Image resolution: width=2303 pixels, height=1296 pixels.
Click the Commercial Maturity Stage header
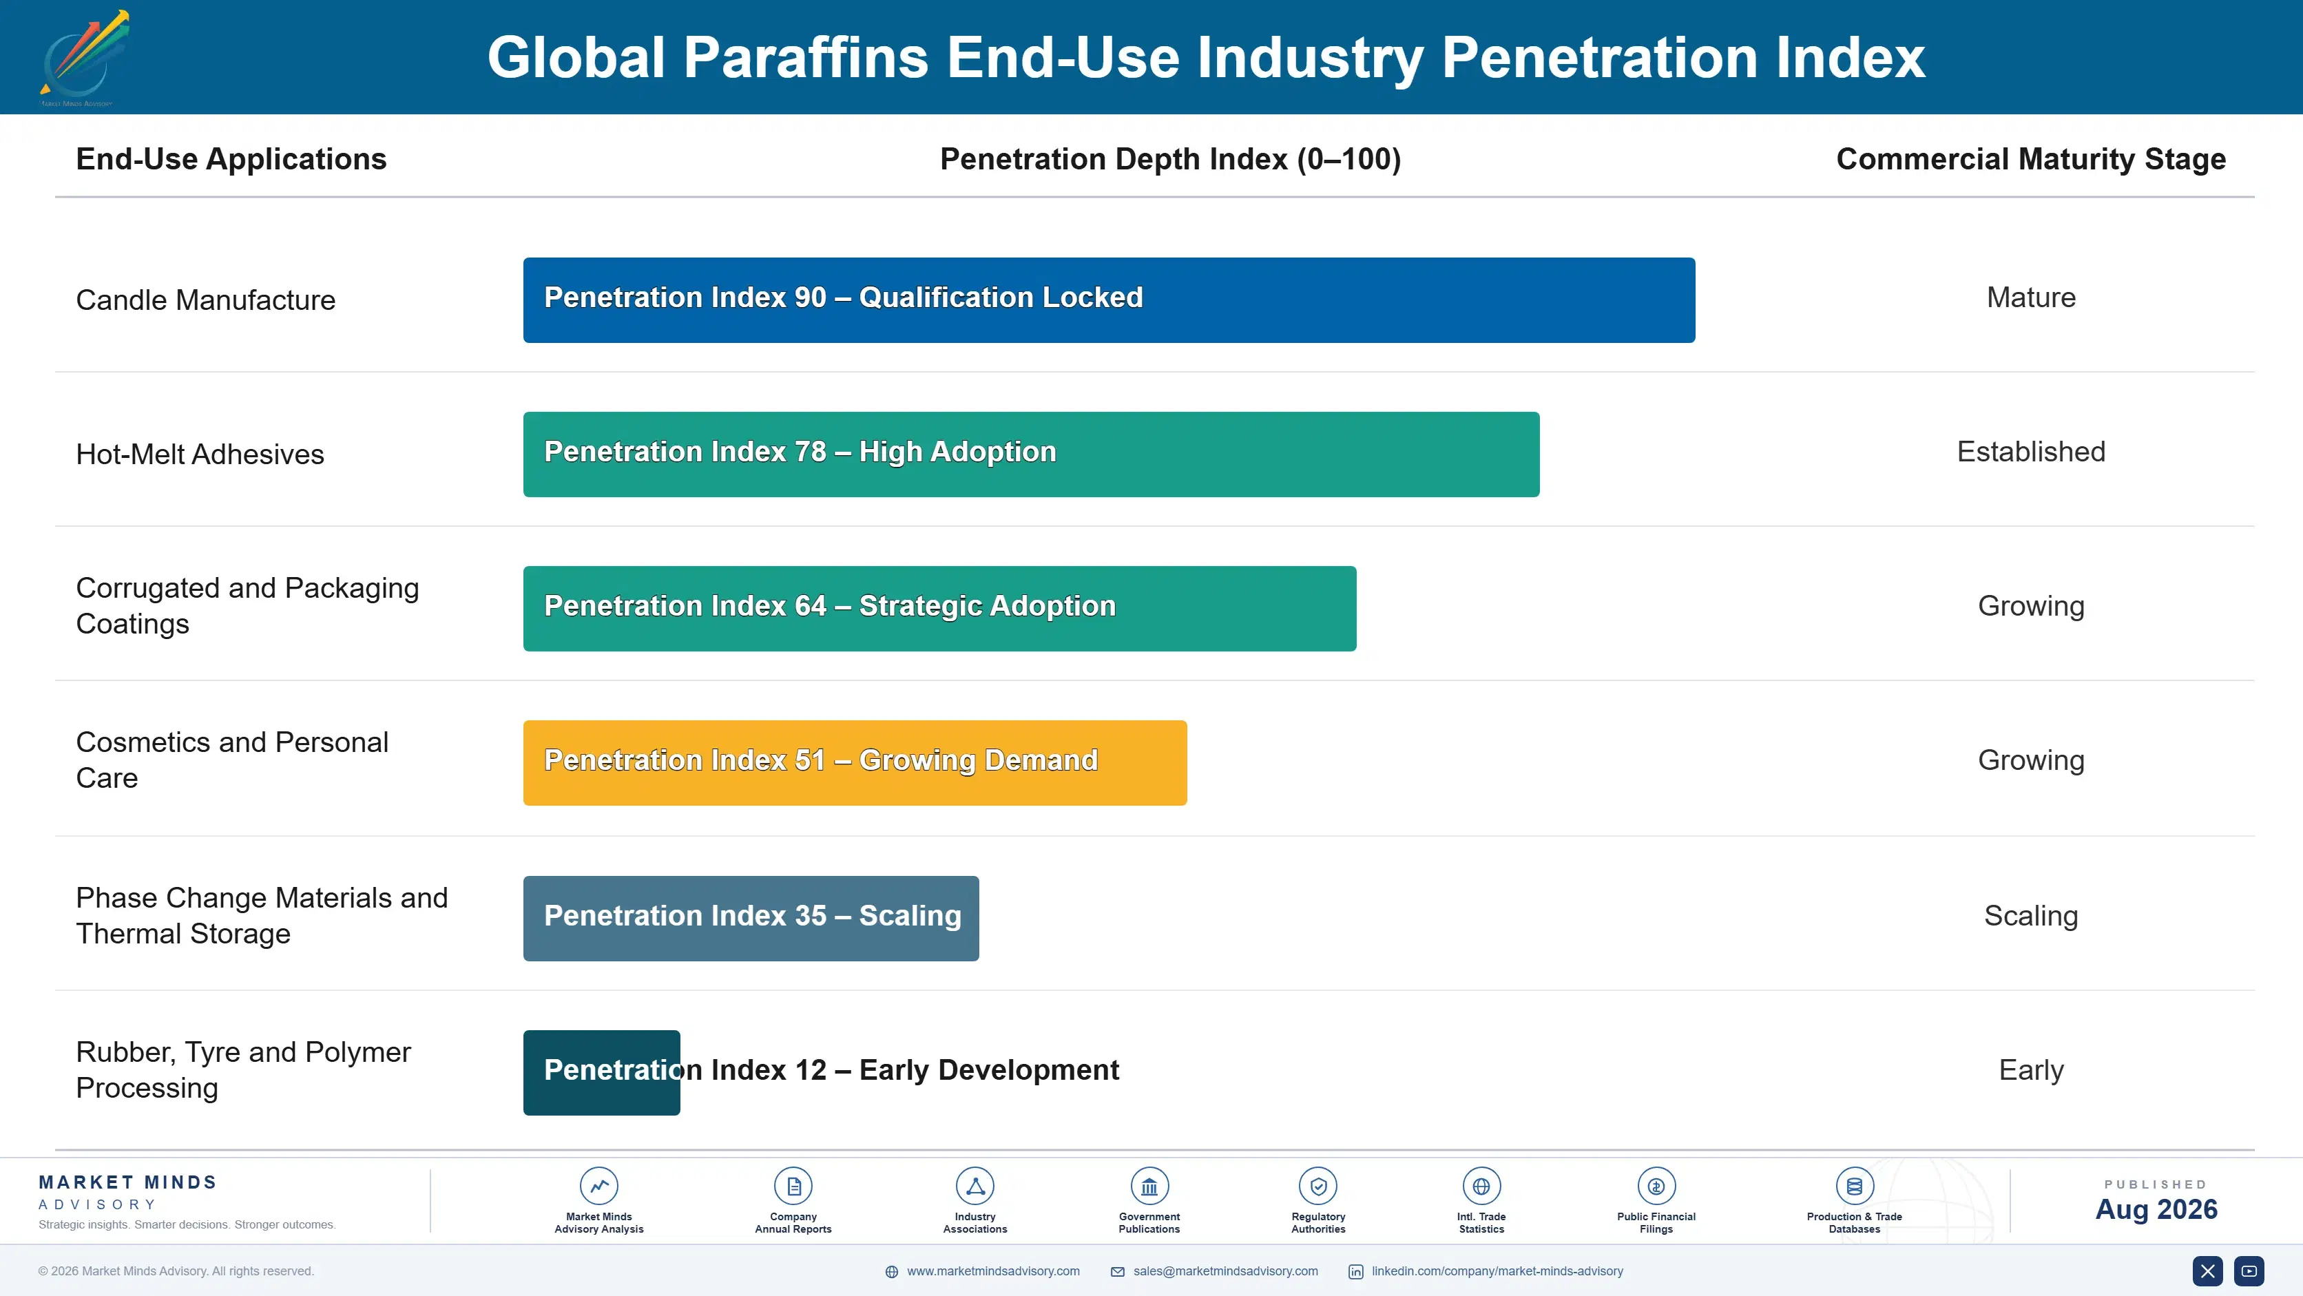point(2030,159)
